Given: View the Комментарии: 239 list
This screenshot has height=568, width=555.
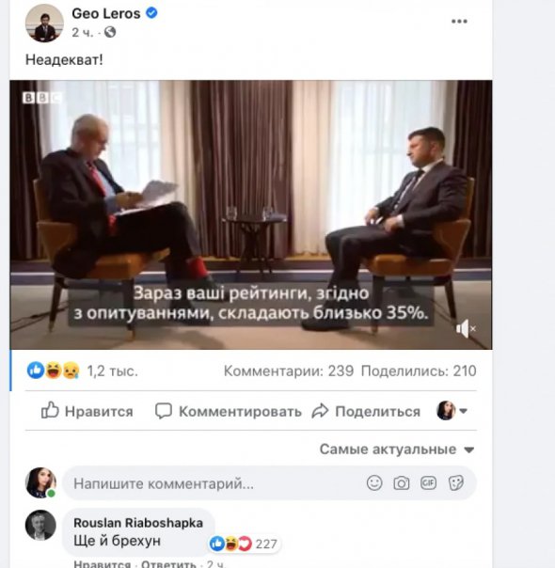Looking at the screenshot, I should [289, 371].
